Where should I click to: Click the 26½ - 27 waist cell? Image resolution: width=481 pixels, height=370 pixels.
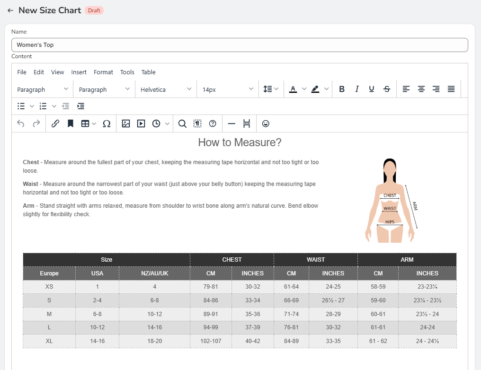[x=333, y=300]
